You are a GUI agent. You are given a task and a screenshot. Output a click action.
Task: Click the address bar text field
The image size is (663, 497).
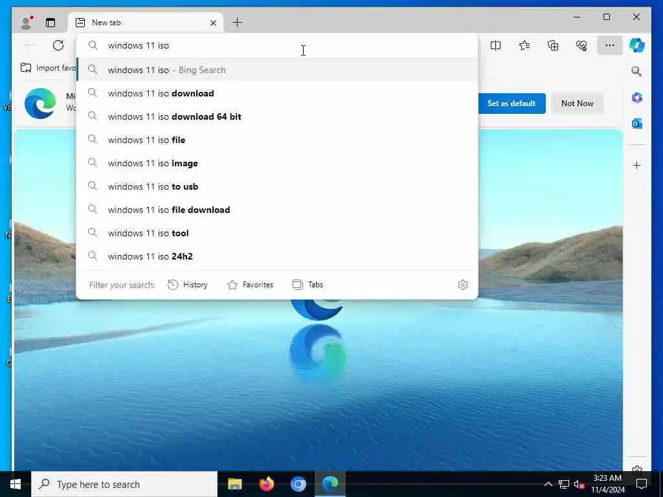(277, 45)
